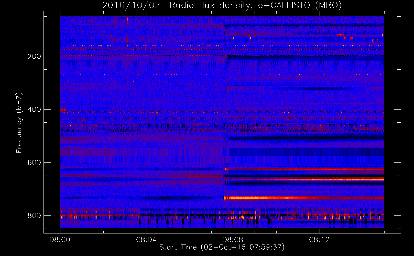Click the 400 frequency tick label
This screenshot has height=256, width=414.
(34, 110)
